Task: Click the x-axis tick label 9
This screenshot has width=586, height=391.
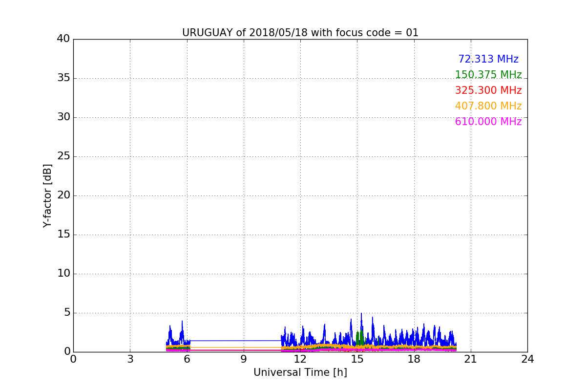Action: 244,359
